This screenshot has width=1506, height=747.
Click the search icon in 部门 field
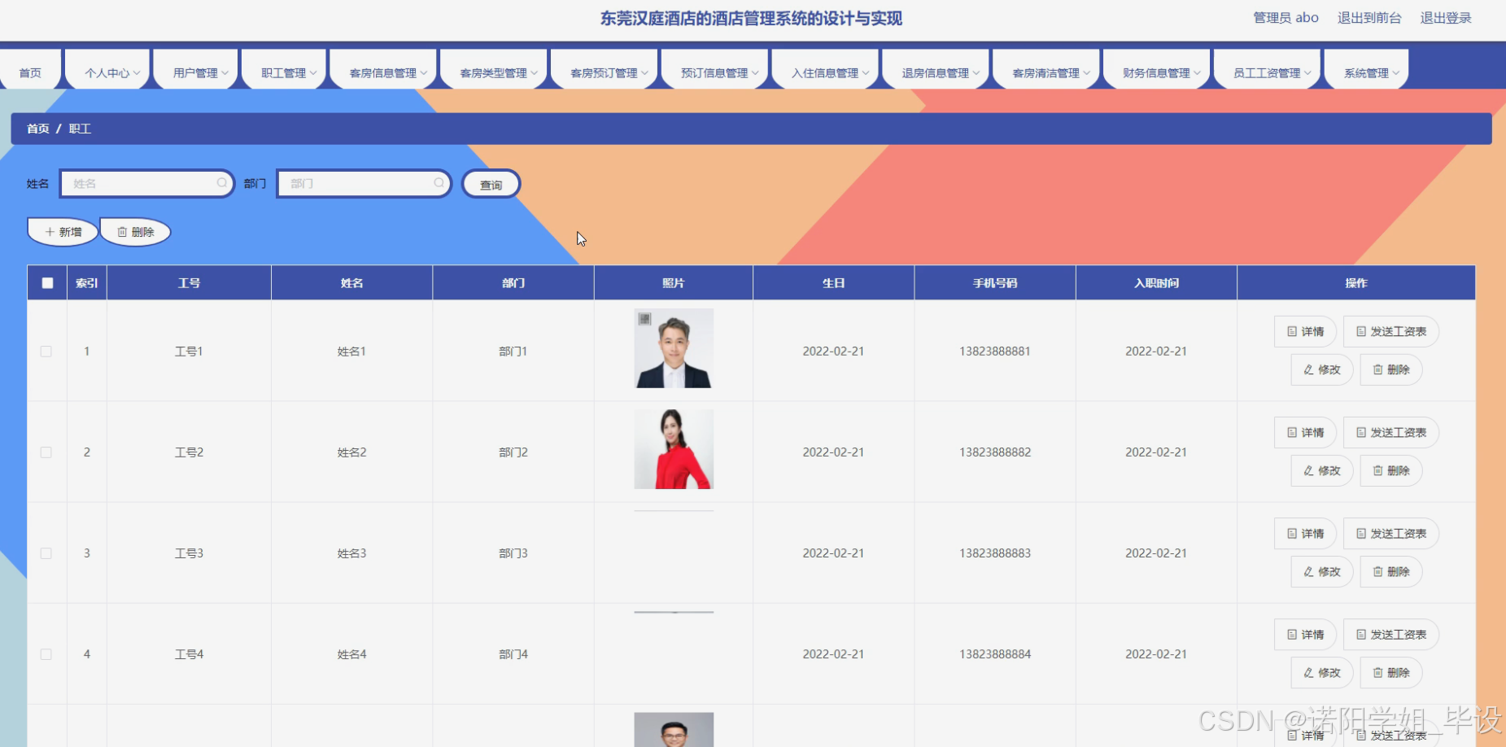click(439, 183)
